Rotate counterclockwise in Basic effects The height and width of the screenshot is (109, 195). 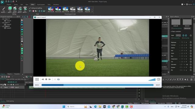pos(183,35)
